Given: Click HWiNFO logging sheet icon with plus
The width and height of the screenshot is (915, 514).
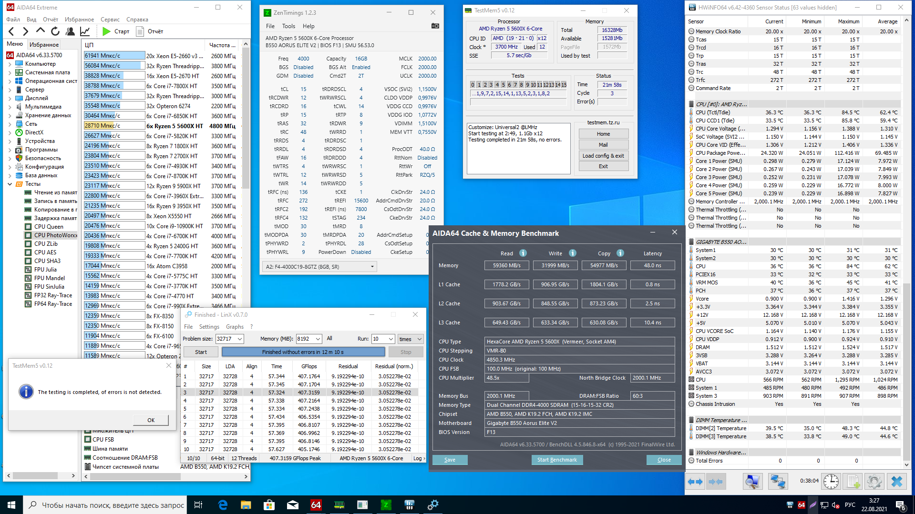Looking at the screenshot, I should click(853, 482).
